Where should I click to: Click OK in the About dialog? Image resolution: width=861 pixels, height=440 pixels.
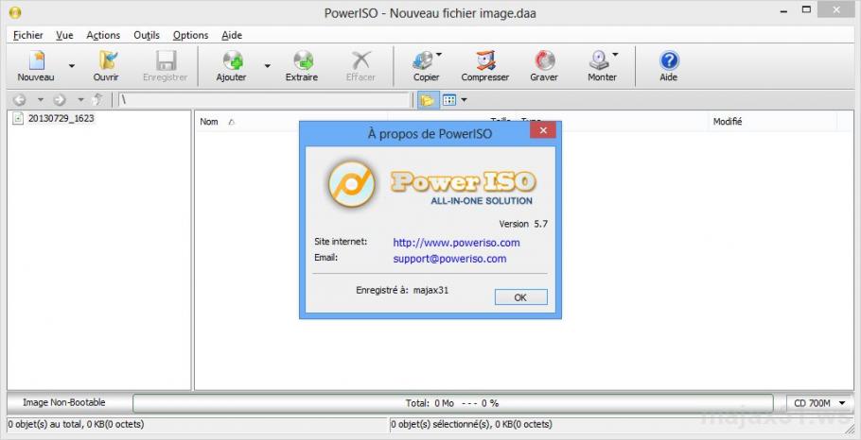point(520,297)
